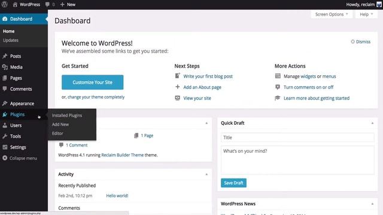Open Turn comments on or off link
Viewport: 383px width, 215px height.
309,87
